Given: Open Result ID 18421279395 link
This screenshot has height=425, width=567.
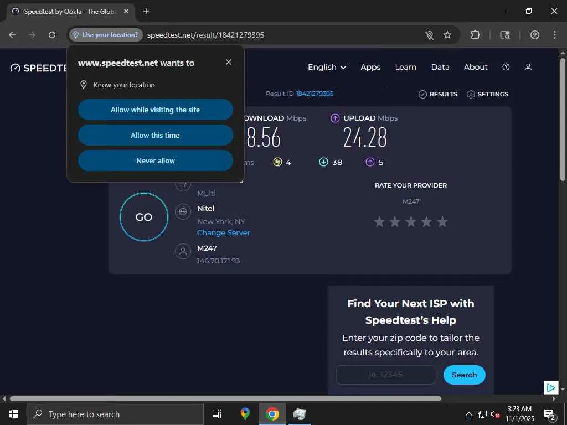Looking at the screenshot, I should pyautogui.click(x=315, y=94).
